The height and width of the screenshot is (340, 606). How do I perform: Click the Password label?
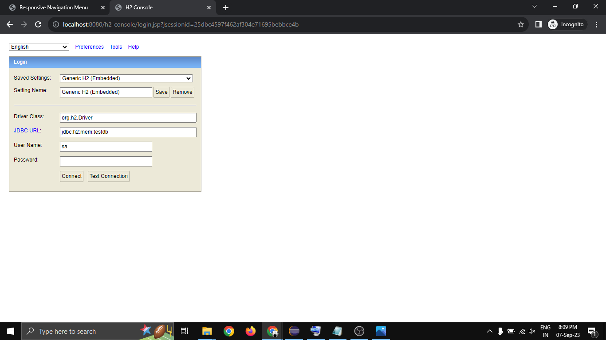[x=26, y=160]
